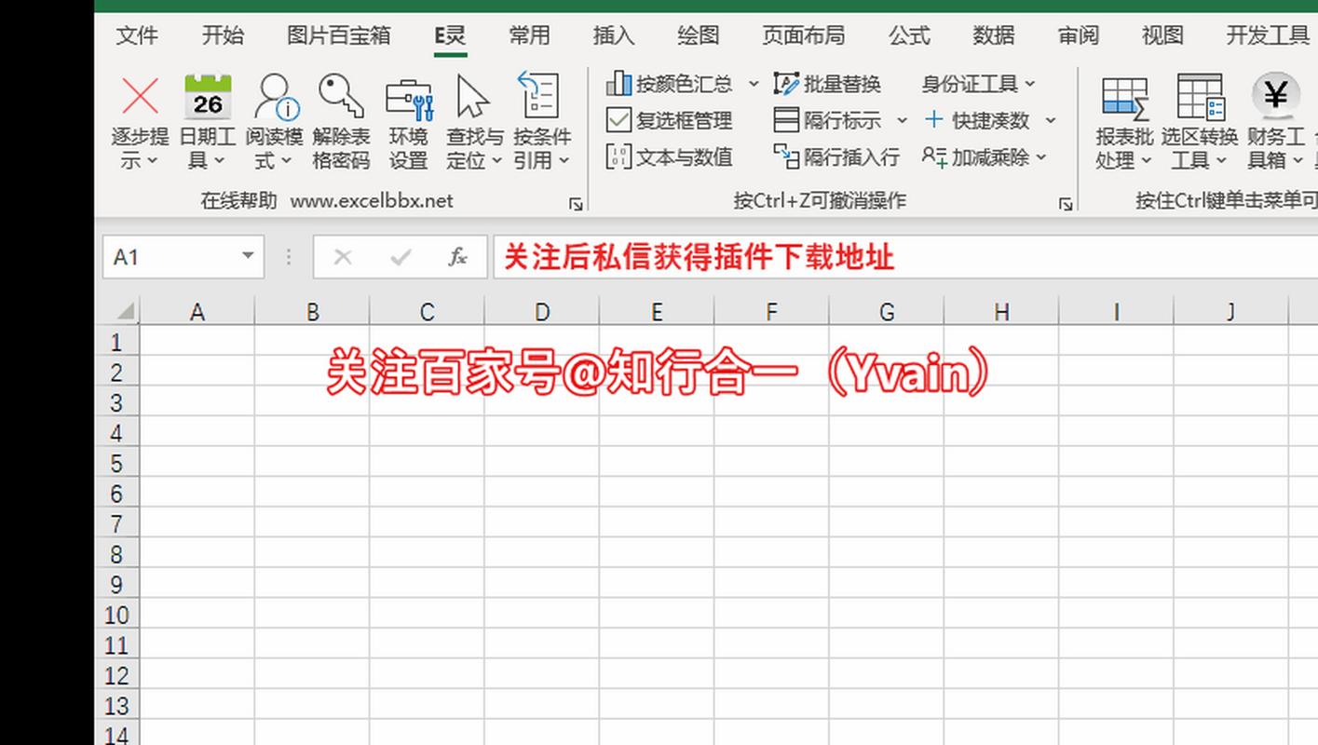Switch to the 开发工具 tab
Image resolution: width=1318 pixels, height=745 pixels.
coord(1268,35)
